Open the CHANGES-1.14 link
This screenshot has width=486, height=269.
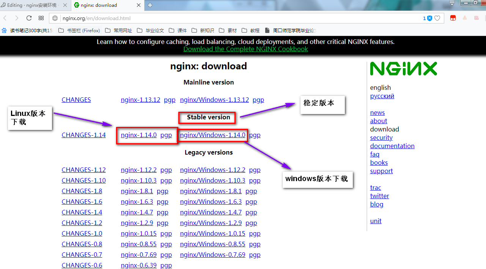83,135
